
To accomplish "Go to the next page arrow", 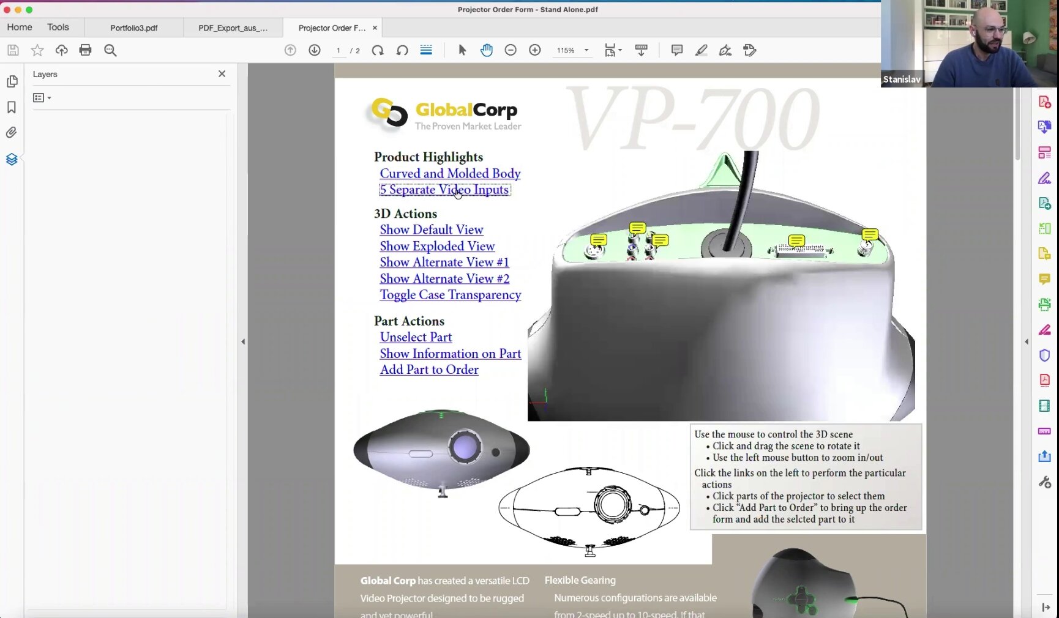I will pos(315,50).
